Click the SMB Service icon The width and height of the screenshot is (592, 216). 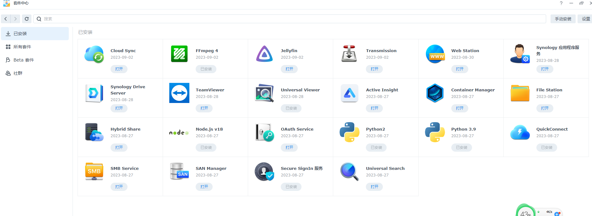pyautogui.click(x=94, y=171)
